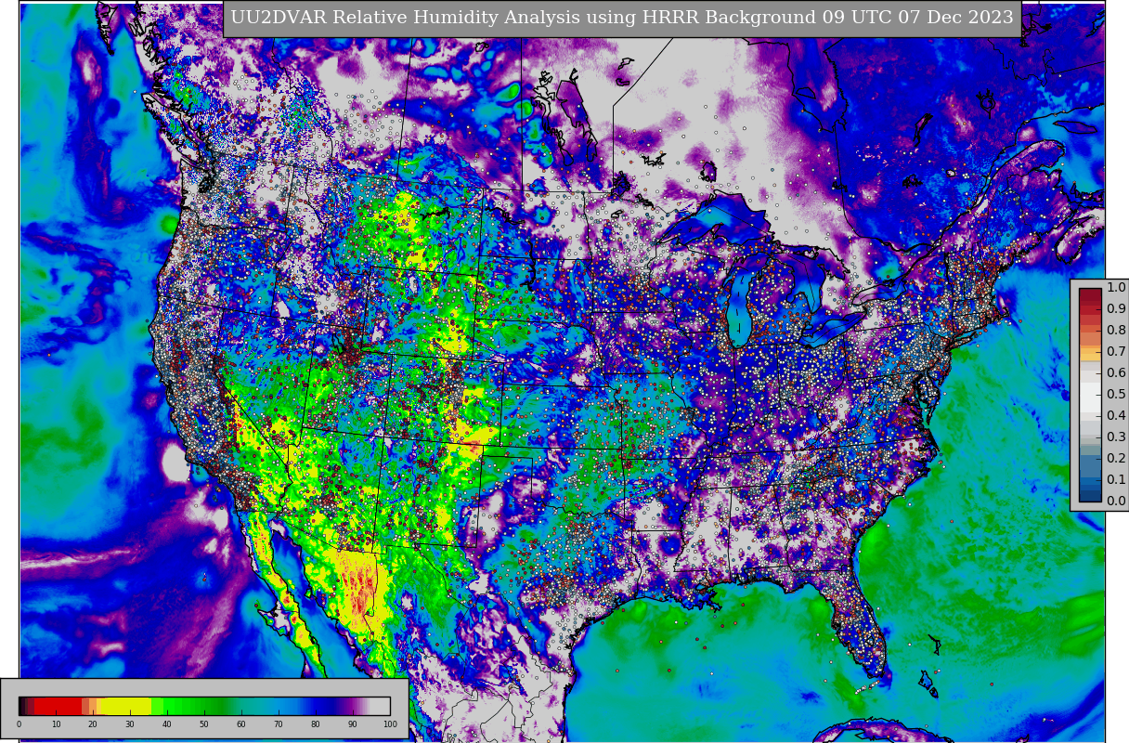Click the '30' label on bottom colorbar
The width and height of the screenshot is (1129, 743).
click(x=130, y=724)
